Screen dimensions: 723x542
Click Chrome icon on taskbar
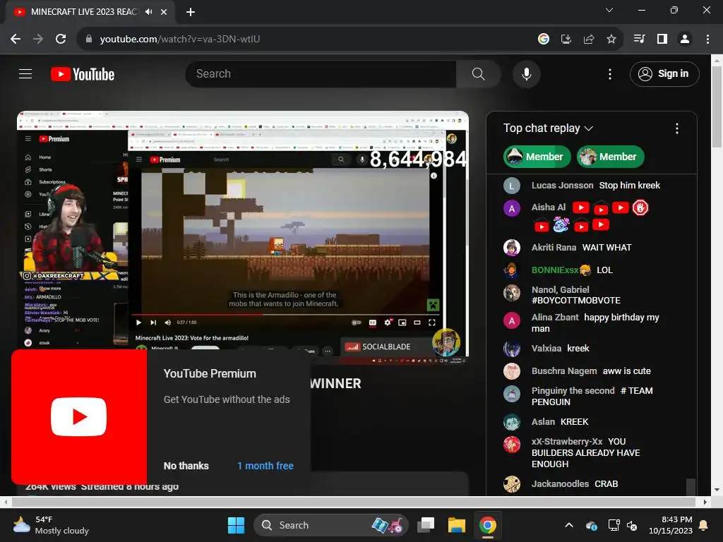click(x=487, y=525)
